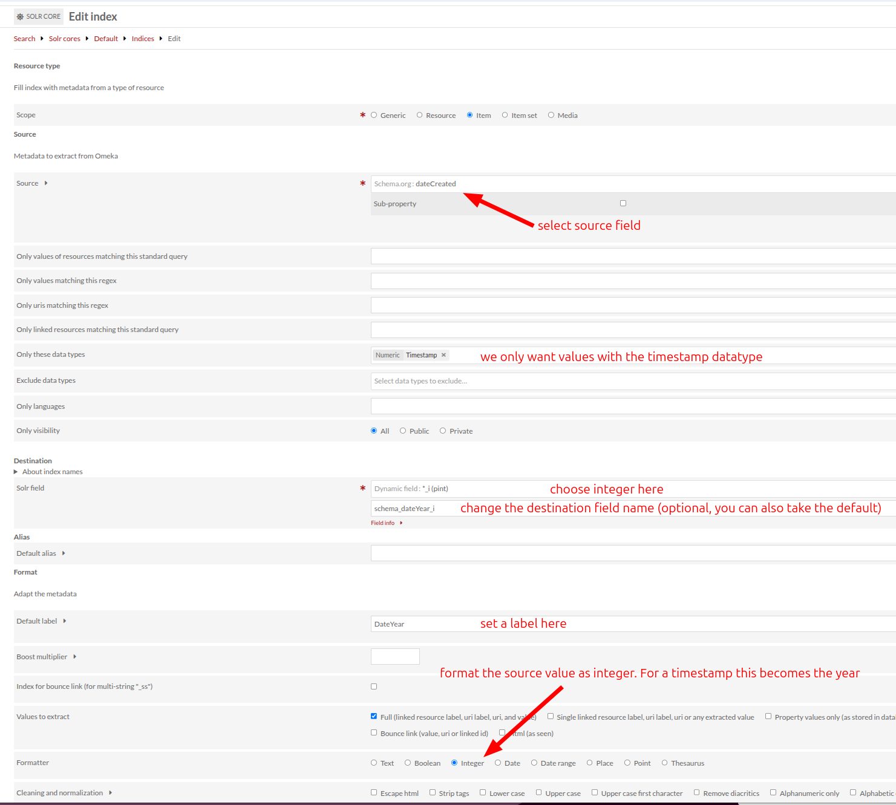Enable the Sub-property checkbox
The width and height of the screenshot is (896, 805).
[x=623, y=204]
